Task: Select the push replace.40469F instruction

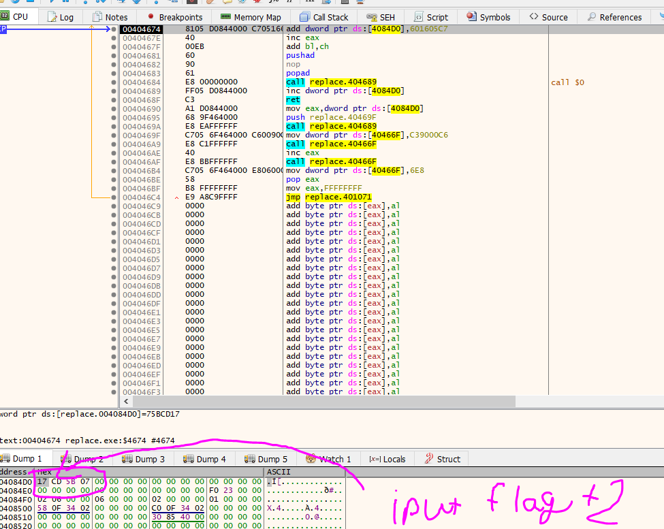Action: (x=331, y=117)
